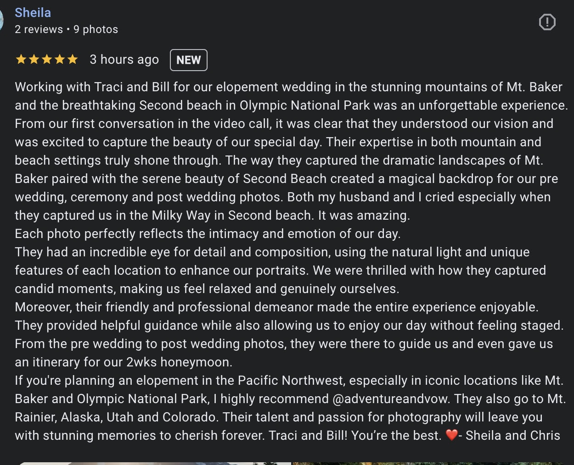Image resolution: width=574 pixels, height=465 pixels.
Task: Click the "3 hours ago" timestamp
Action: pyautogui.click(x=124, y=60)
